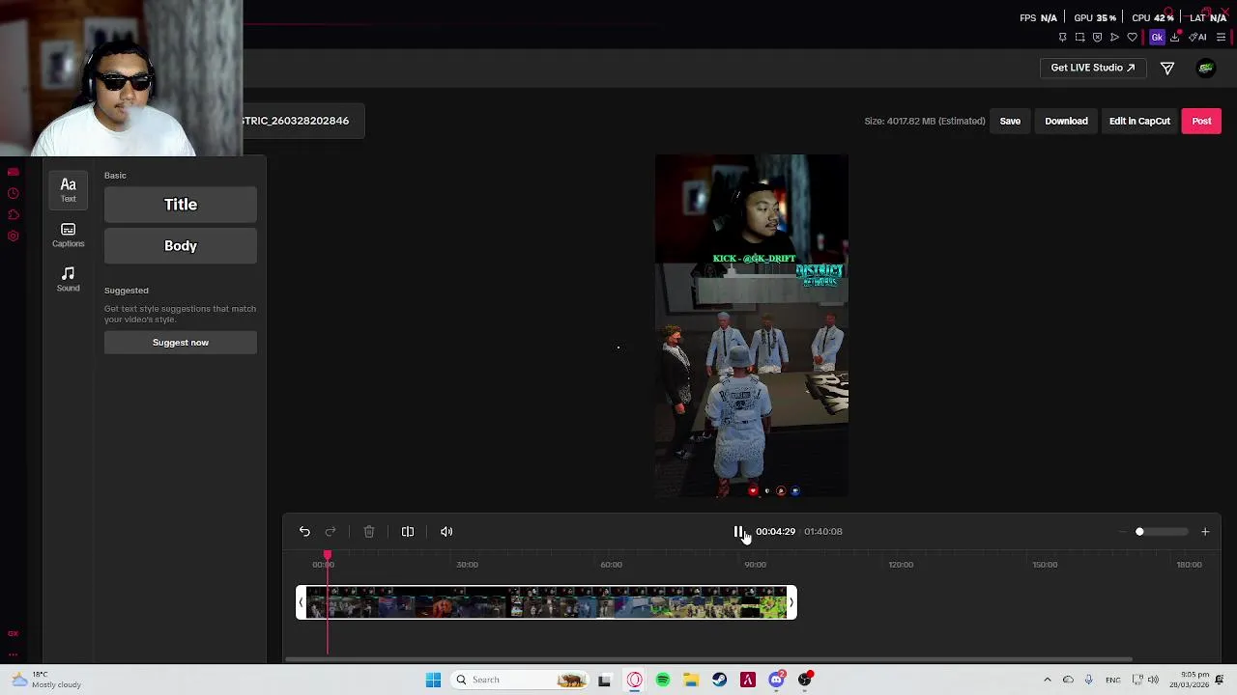The width and height of the screenshot is (1237, 695).
Task: Open the sliders settings icon
Action: (x=1222, y=38)
